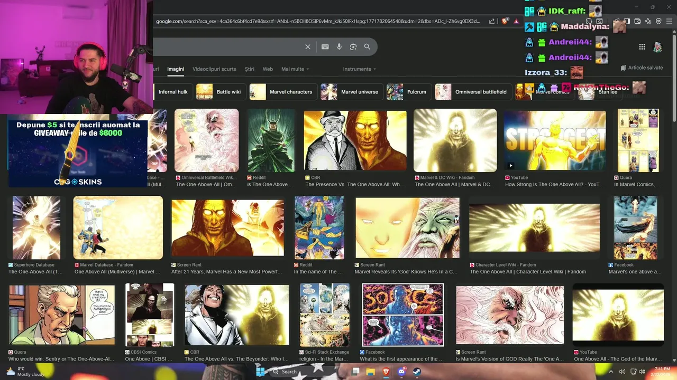The height and width of the screenshot is (380, 677).
Task: Filter images by Omniversal battlefield chip
Action: coord(473,92)
